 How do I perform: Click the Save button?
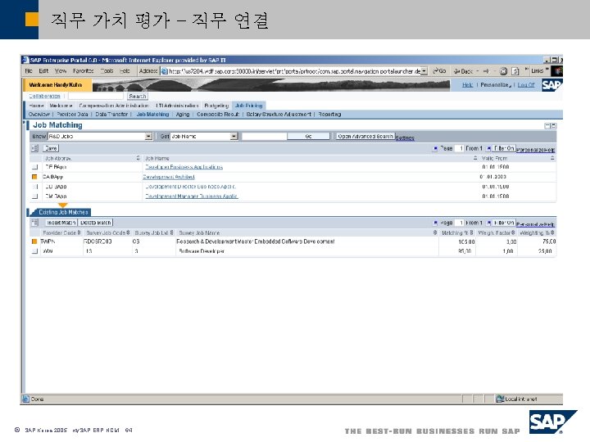(x=51, y=148)
